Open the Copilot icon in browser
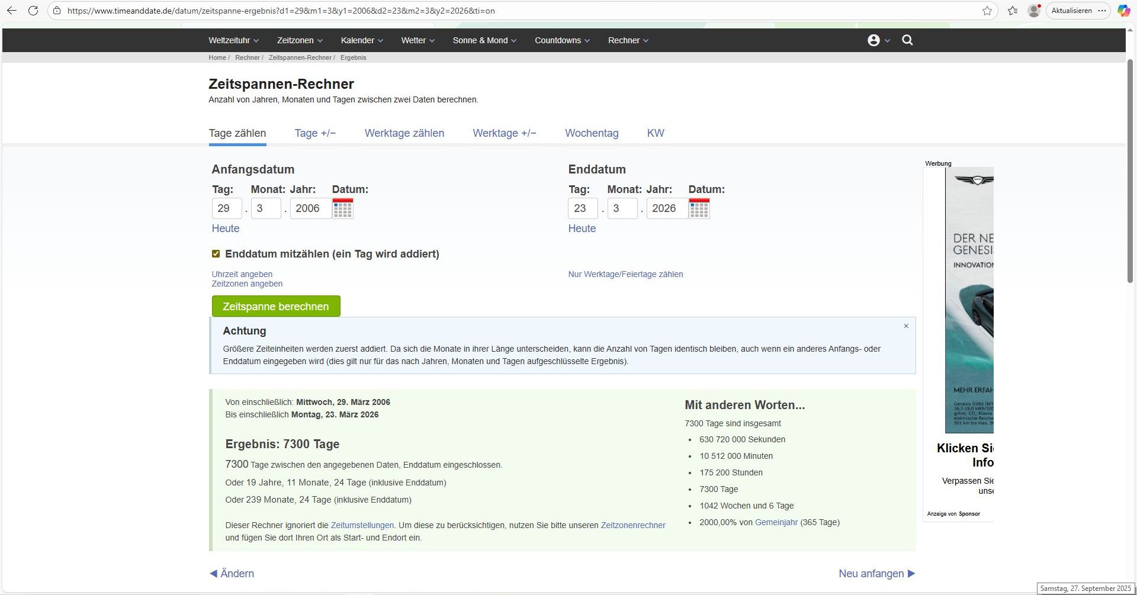Screen dimensions: 1137x595 1123,11
